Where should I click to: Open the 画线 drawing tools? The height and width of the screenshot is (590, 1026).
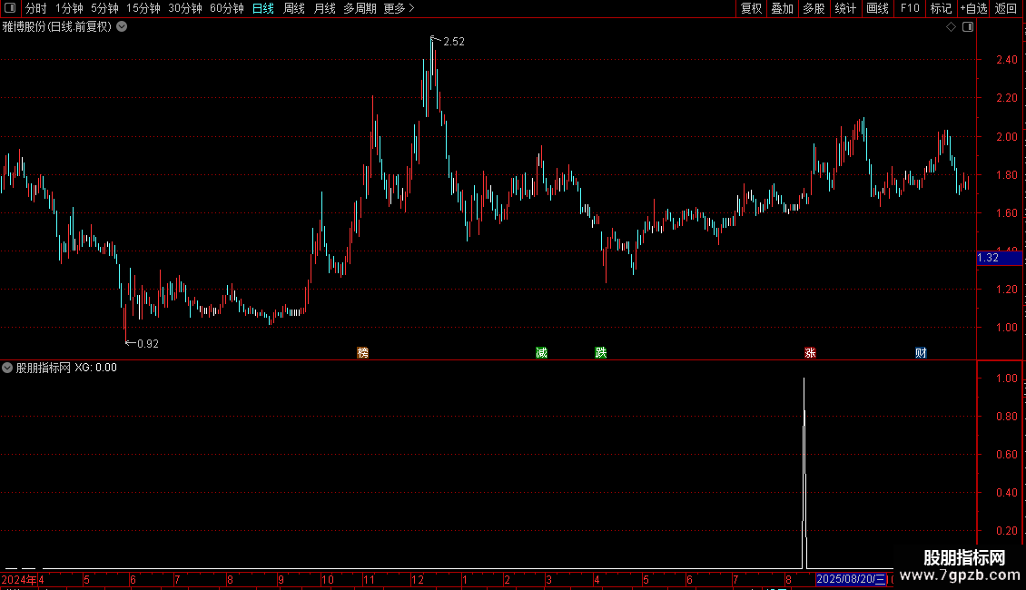[x=877, y=8]
